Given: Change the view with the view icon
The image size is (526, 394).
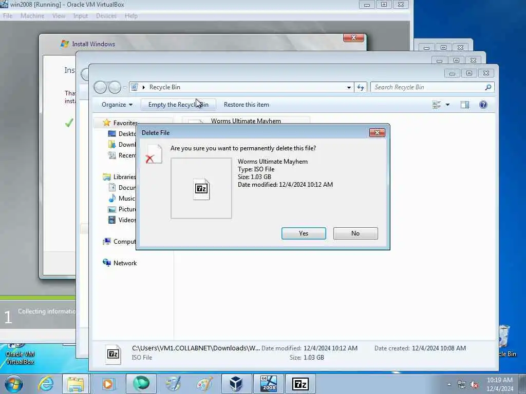Looking at the screenshot, I should point(437,105).
